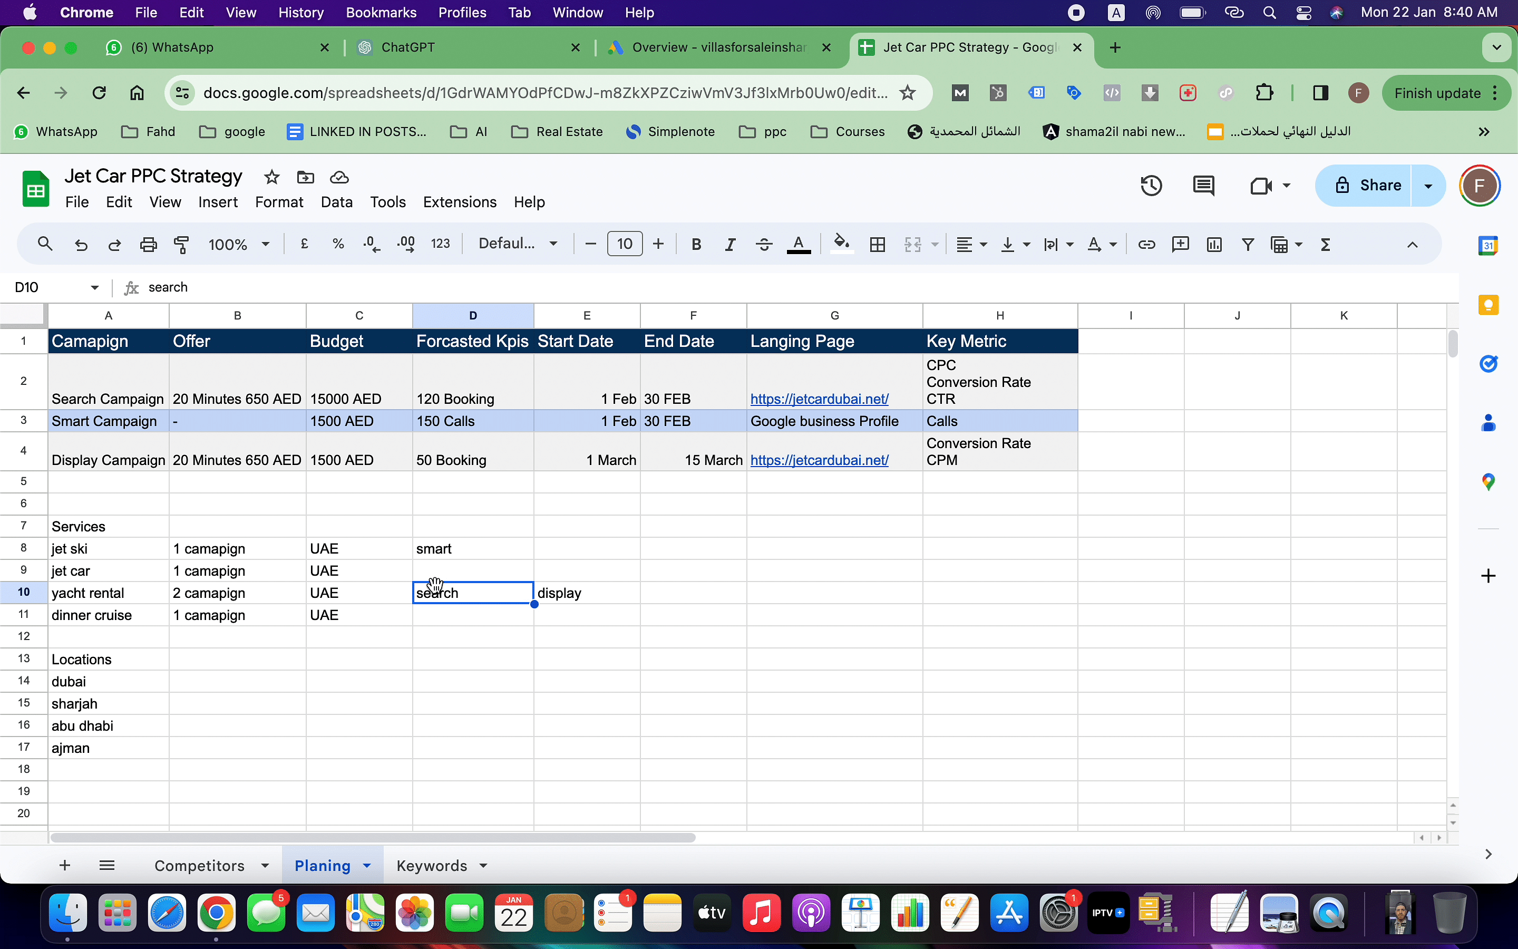Format as currency with pound icon
The height and width of the screenshot is (949, 1518).
coord(304,244)
